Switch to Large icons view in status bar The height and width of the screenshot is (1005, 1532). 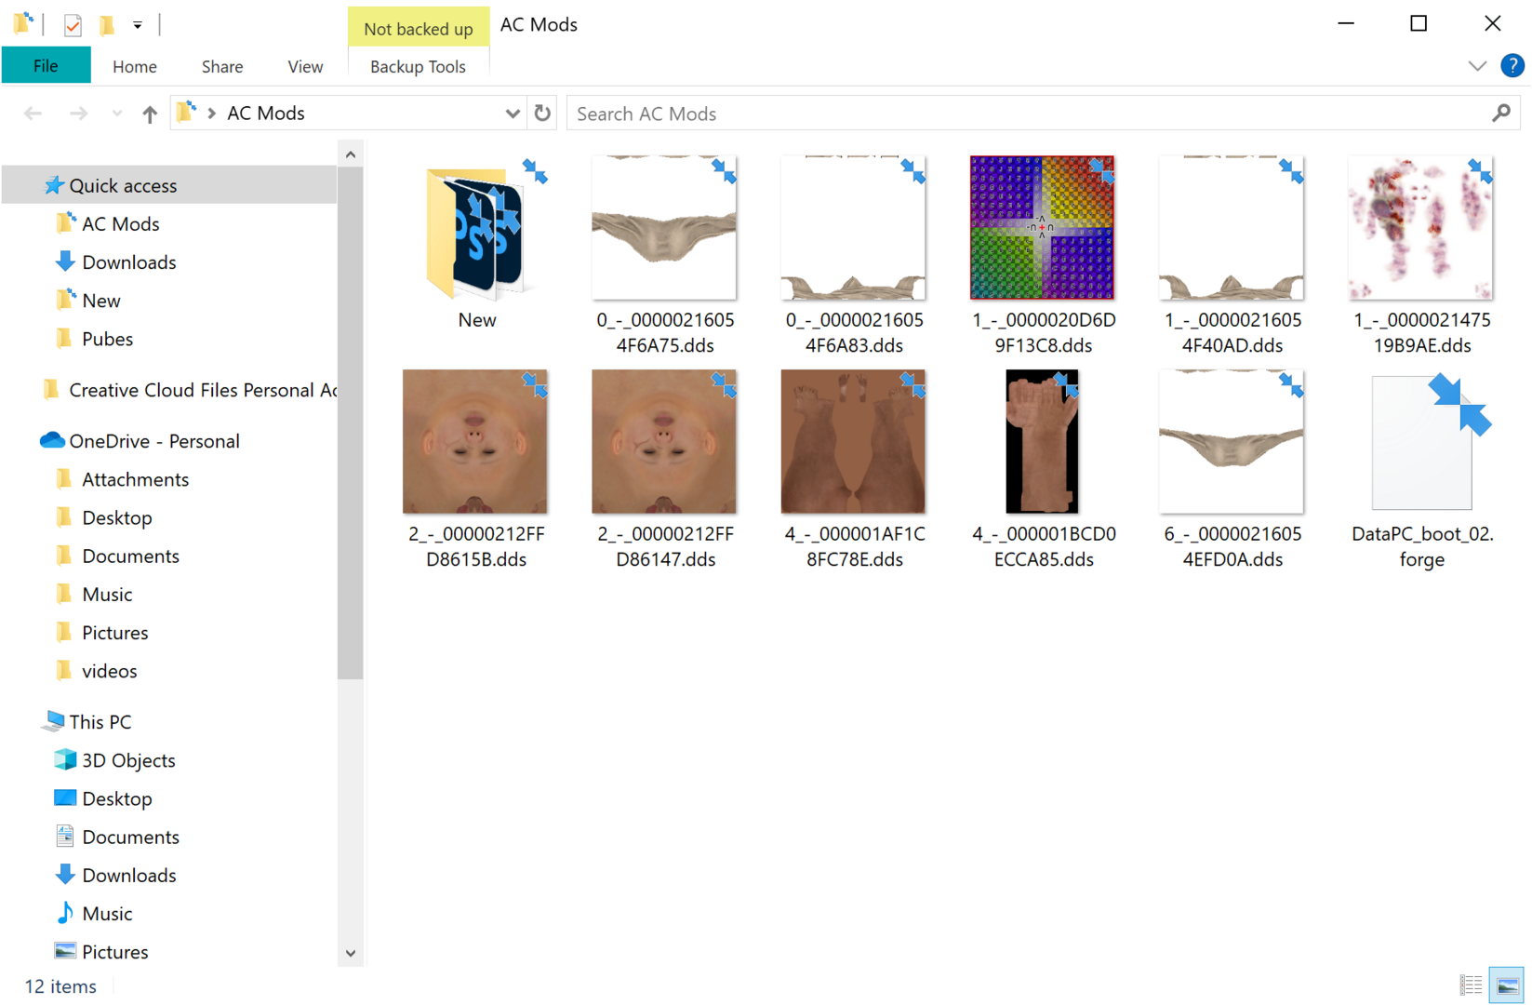click(1507, 985)
